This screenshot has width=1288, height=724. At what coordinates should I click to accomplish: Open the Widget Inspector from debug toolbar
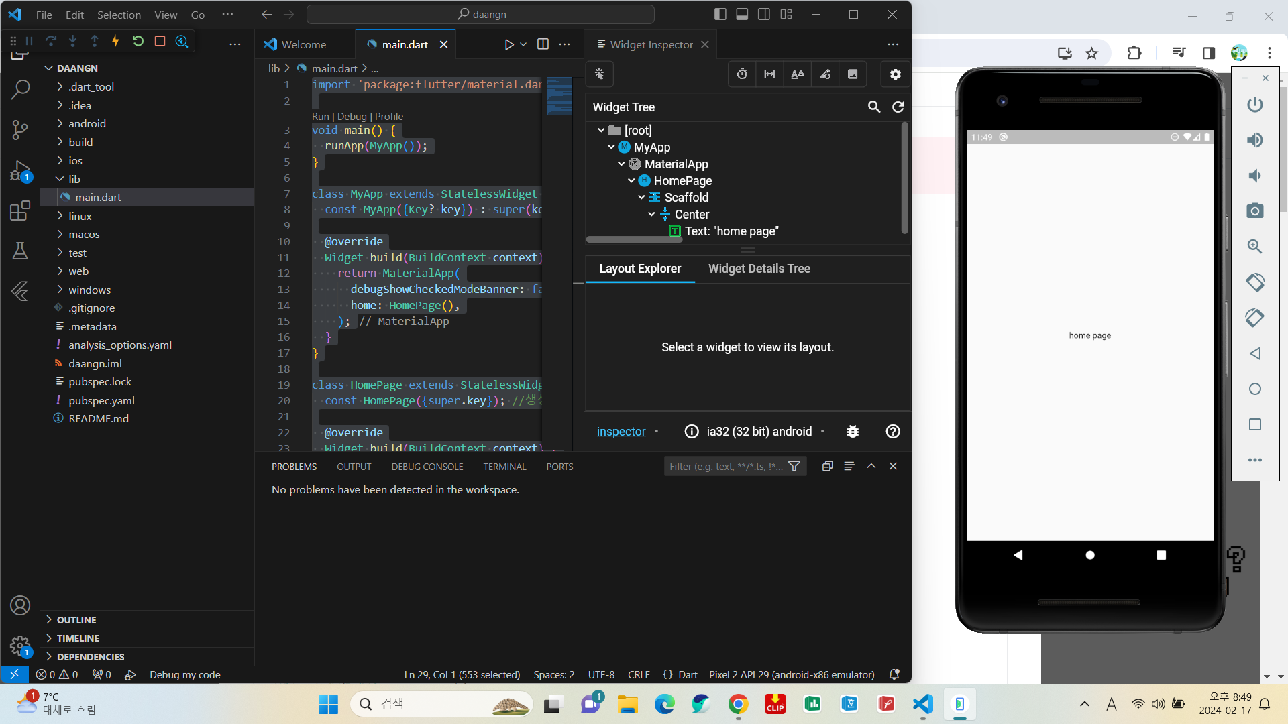(x=182, y=42)
